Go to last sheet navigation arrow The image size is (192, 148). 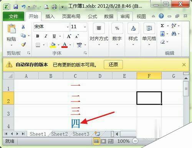click(23, 134)
